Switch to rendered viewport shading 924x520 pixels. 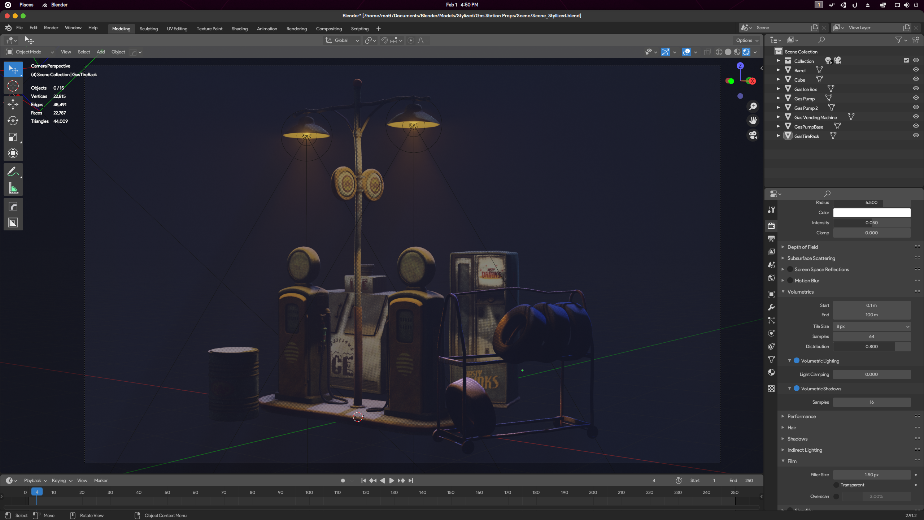coord(746,52)
